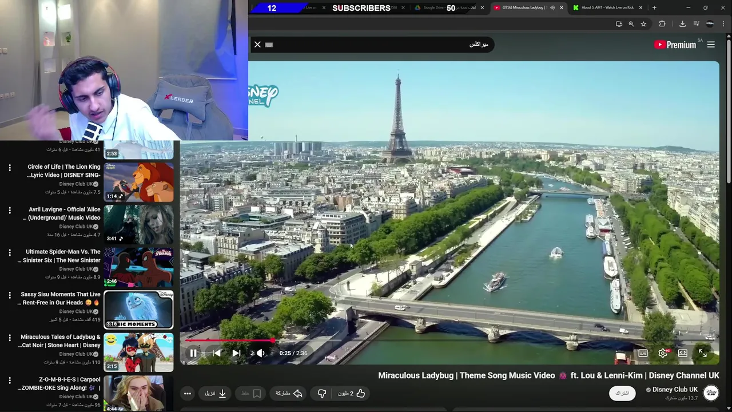Open Z-O-M-B-I-E-S Carpool sing along video
The width and height of the screenshot is (732, 412).
coord(60,383)
